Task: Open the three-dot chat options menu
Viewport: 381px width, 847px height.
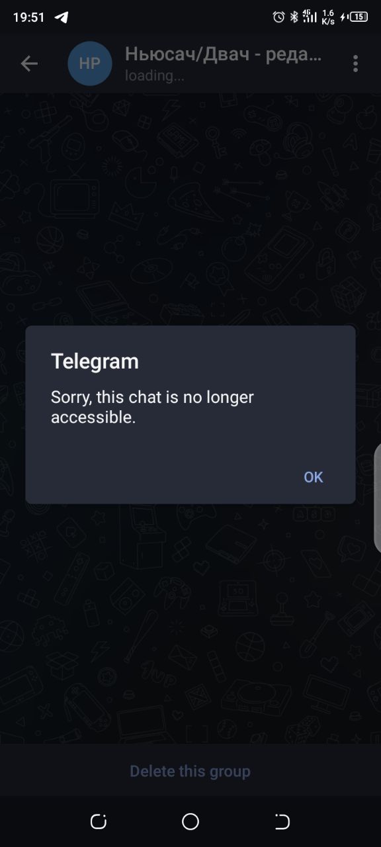Action: [x=355, y=64]
